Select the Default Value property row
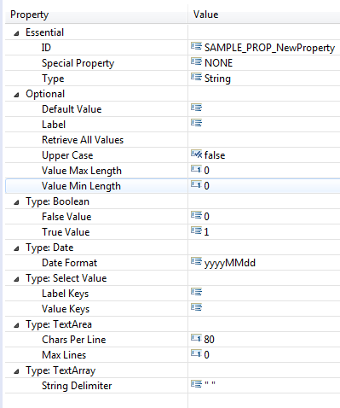The height and width of the screenshot is (408, 340). pyautogui.click(x=172, y=109)
